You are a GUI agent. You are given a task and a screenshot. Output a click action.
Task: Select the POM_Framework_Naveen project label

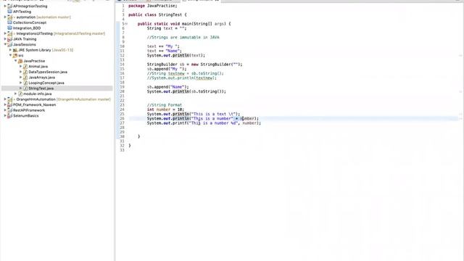click(34, 104)
